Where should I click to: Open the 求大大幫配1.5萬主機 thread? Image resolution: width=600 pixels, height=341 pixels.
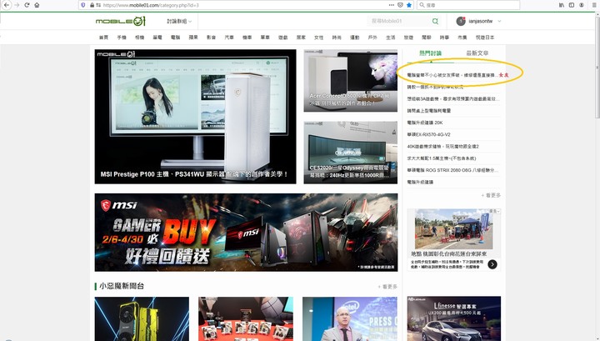441,158
